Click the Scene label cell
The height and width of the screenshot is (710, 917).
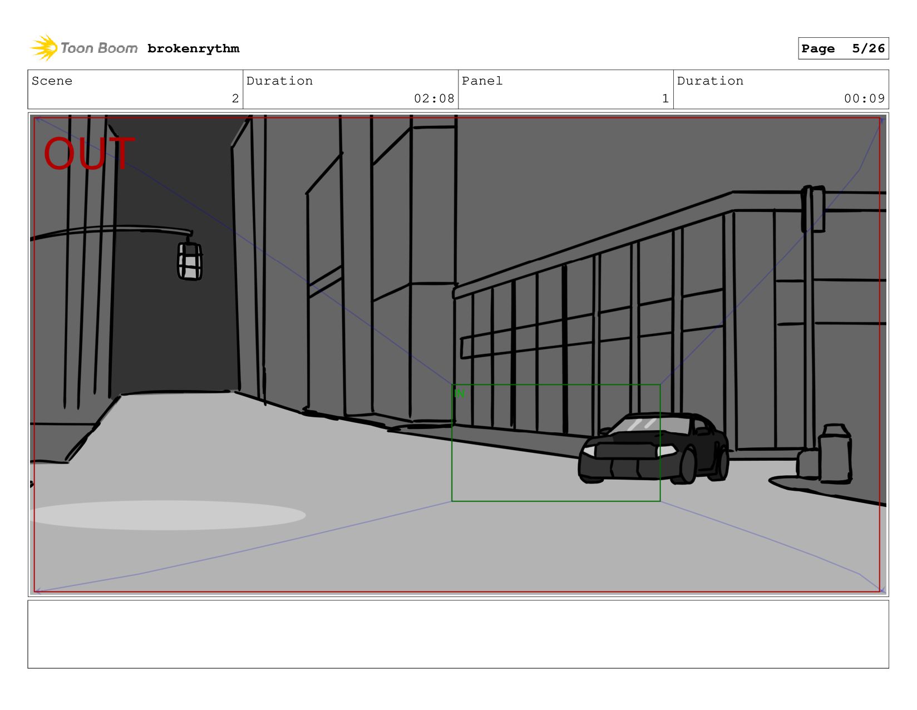[x=135, y=90]
